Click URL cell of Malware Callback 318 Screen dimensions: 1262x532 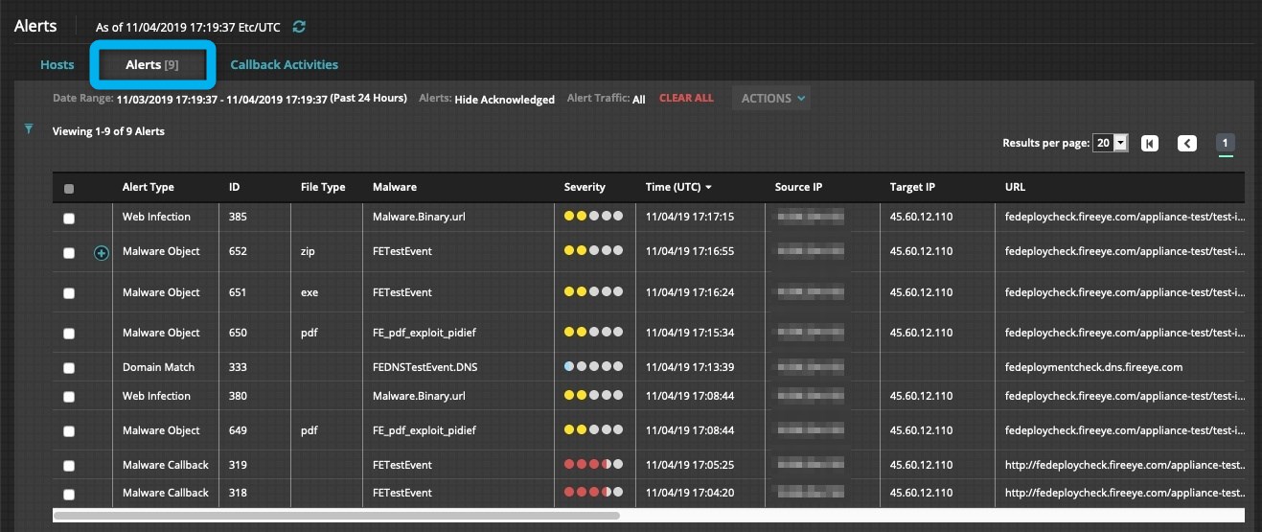click(x=1125, y=493)
